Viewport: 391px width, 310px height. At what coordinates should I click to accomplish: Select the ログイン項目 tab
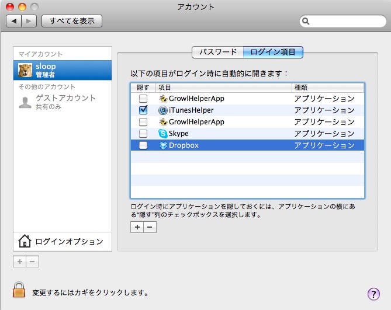(x=273, y=52)
